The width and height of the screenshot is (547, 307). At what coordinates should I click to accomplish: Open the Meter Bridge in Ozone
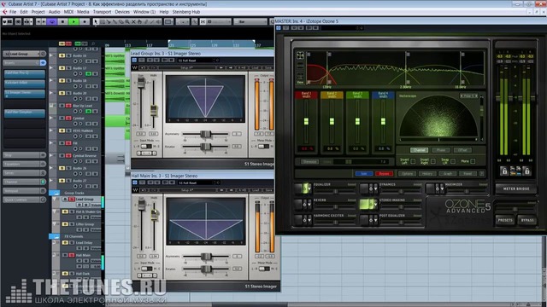pos(515,188)
